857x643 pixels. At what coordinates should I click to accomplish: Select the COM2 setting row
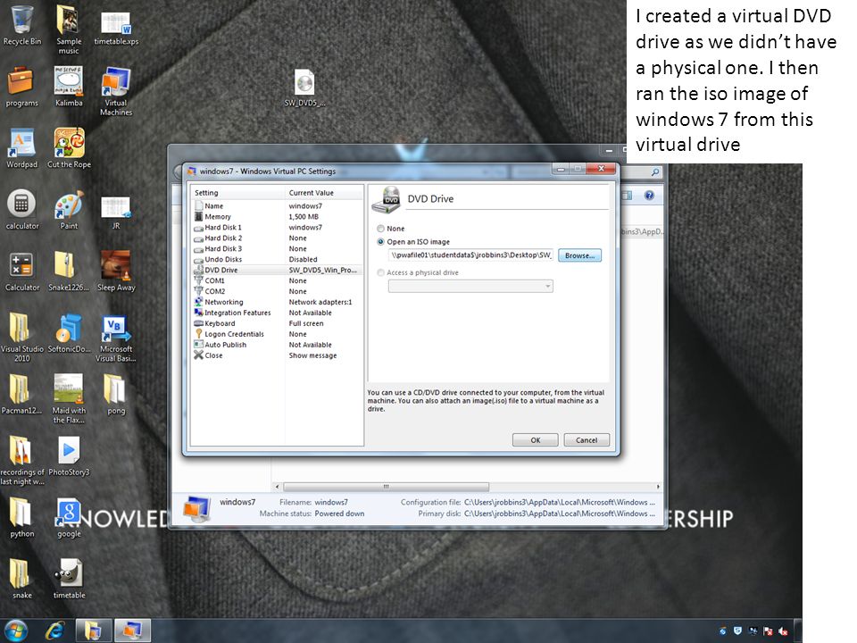click(x=277, y=291)
